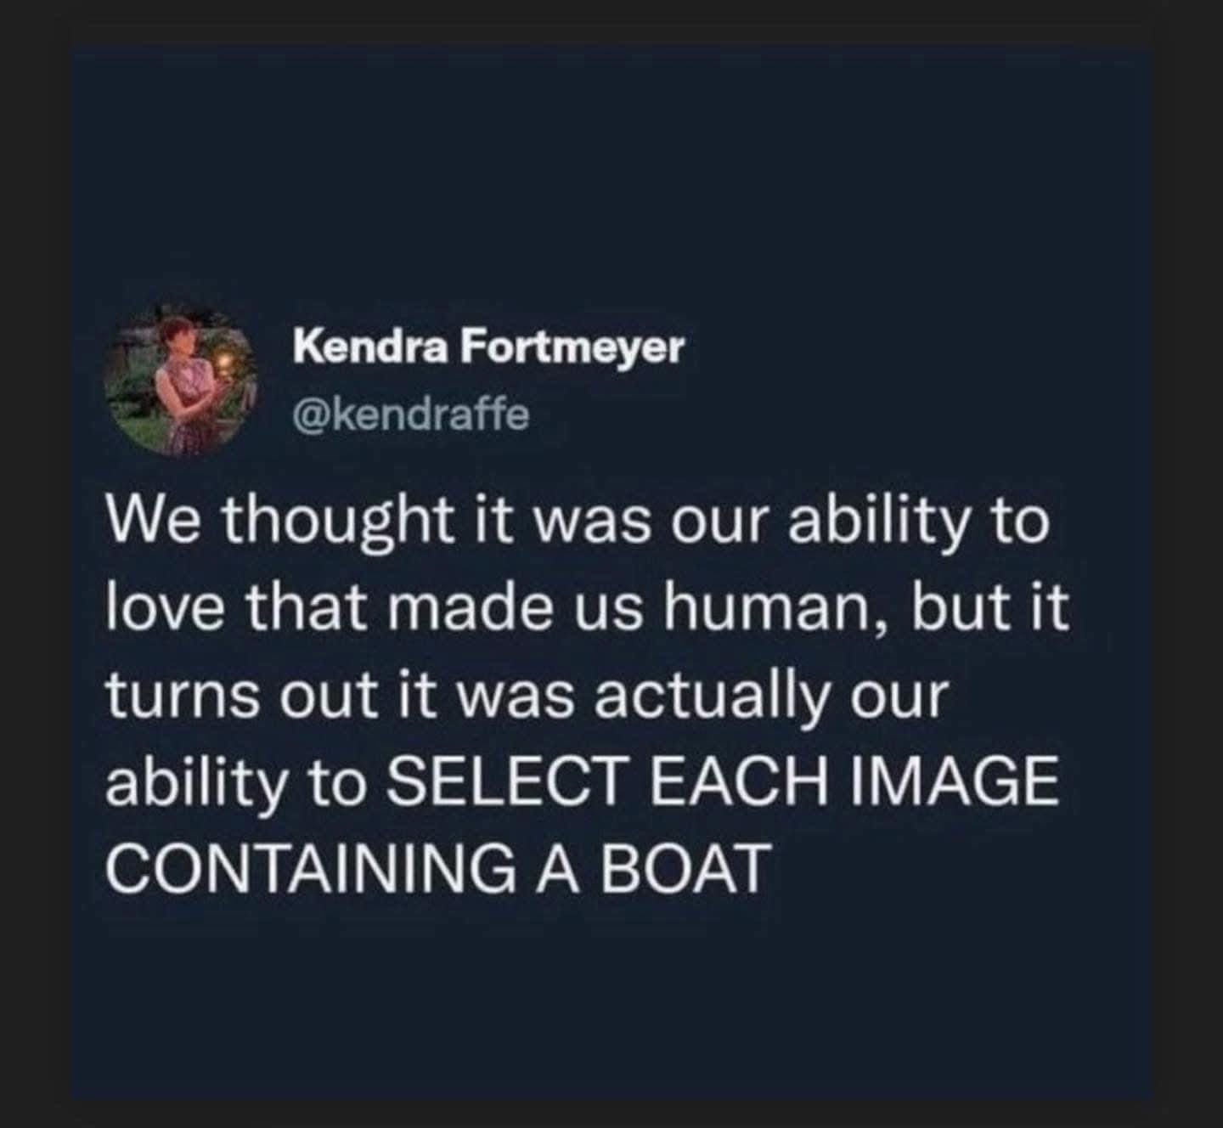The width and height of the screenshot is (1223, 1128).
Task: Click the word made in the tweet
Action: tap(466, 611)
